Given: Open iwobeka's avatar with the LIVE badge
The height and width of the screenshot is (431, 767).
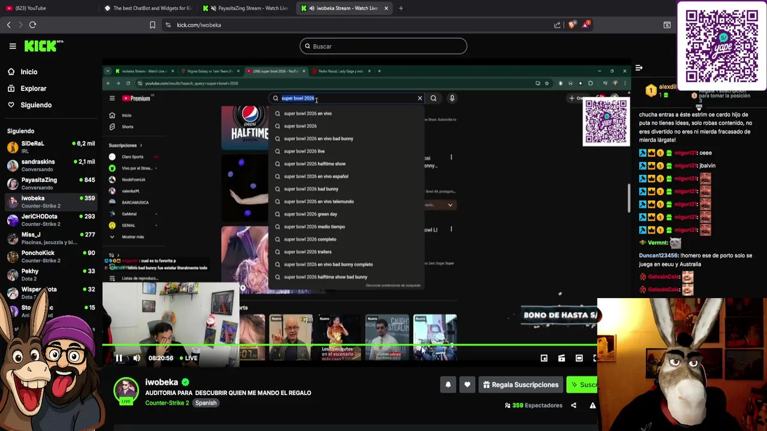Looking at the screenshot, I should point(126,390).
